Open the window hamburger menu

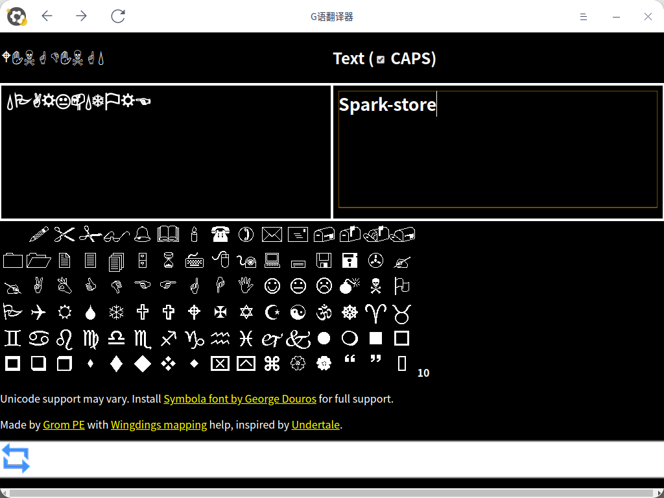(584, 17)
